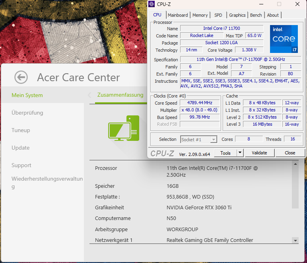
Task: Click the Speicher value '16GB'
Action: click(x=173, y=186)
